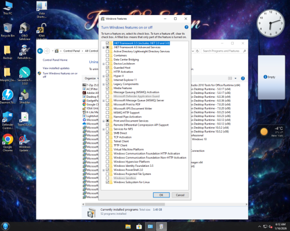Click the help icon in Windows Features dialog
Screen dimensions: 290x231
click(x=186, y=27)
